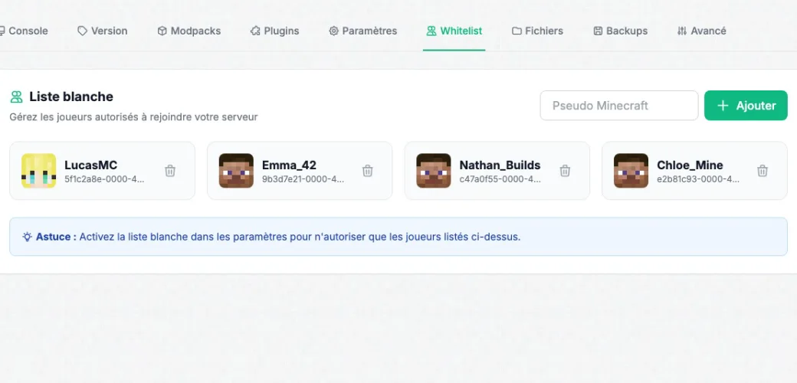Click Emma_42's avatar head
Screen dimensions: 797x383
[x=236, y=171]
